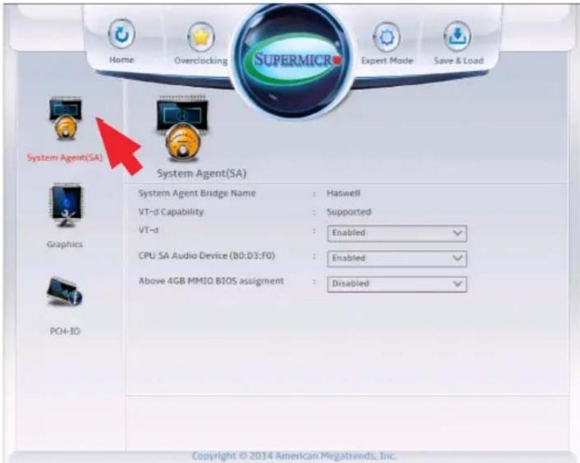This screenshot has width=580, height=463.
Task: Click the Expert Mode label
Action: point(387,61)
